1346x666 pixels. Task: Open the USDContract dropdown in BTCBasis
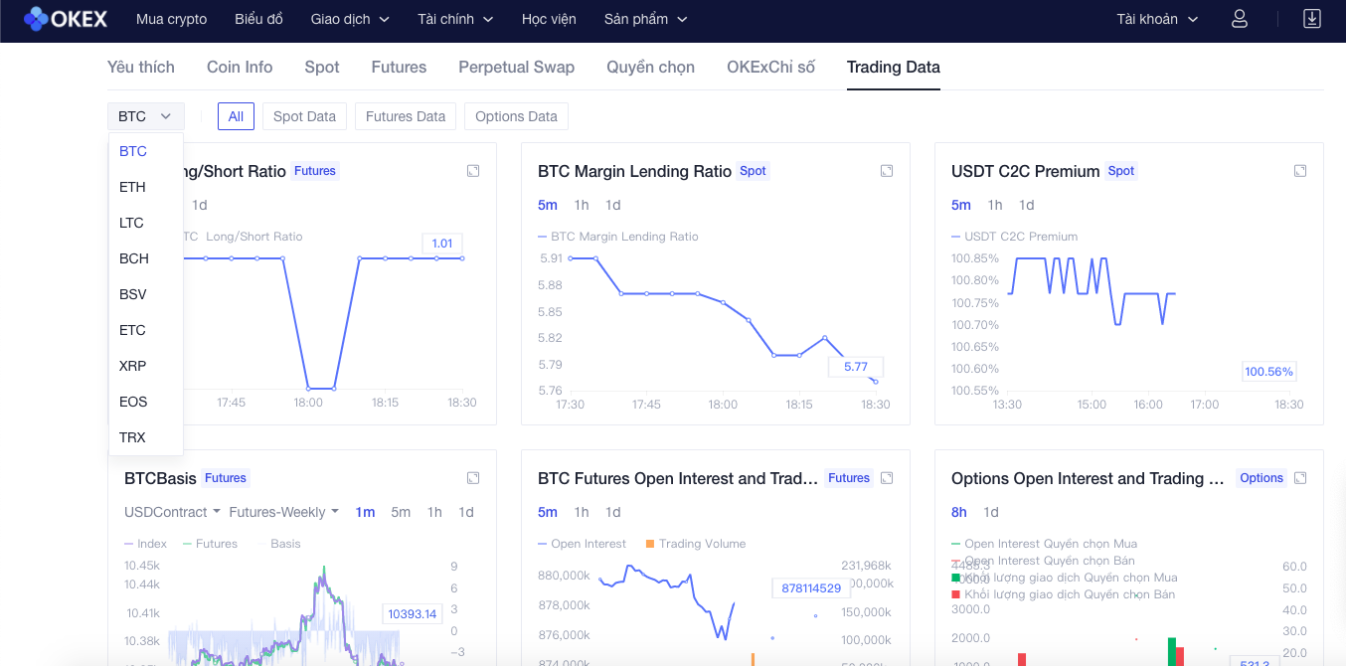(172, 512)
